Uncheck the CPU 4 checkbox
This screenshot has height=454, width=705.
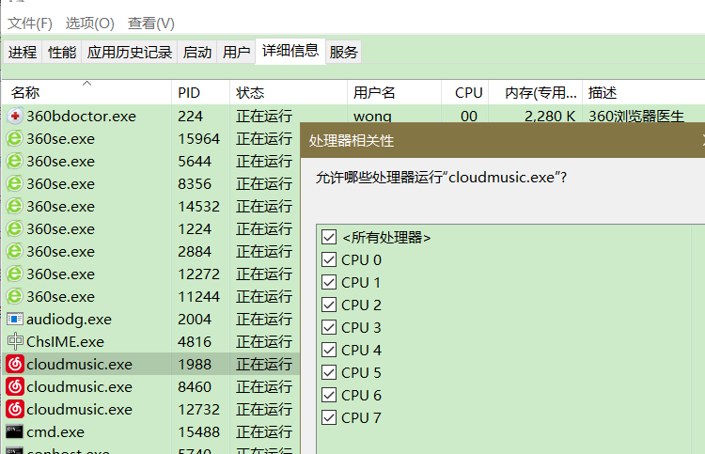click(x=329, y=350)
